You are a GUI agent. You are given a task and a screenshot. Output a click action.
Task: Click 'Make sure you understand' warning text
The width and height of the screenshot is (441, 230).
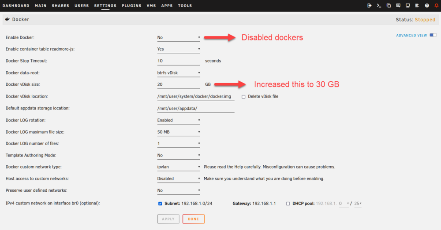264,179
